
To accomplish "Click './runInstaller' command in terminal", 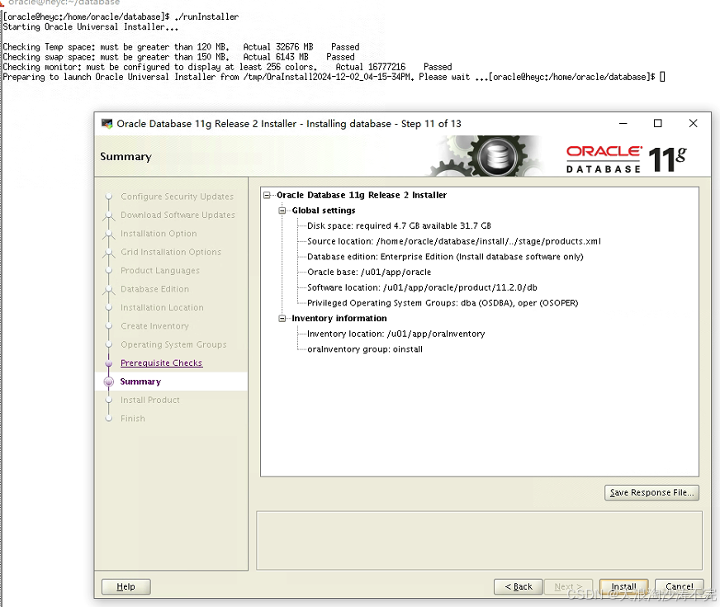I will tap(206, 17).
